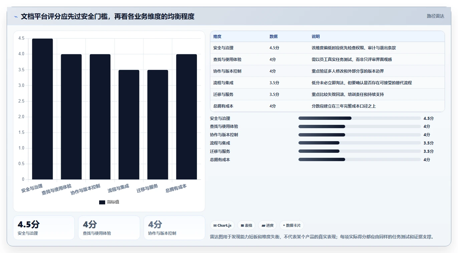
Task: Click the 总拥有成本 progress bar
Action: (x=360, y=159)
